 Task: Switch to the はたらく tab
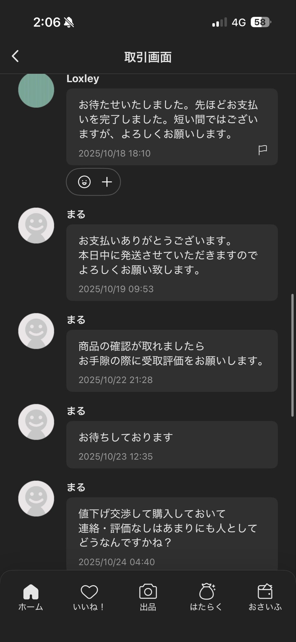(206, 597)
